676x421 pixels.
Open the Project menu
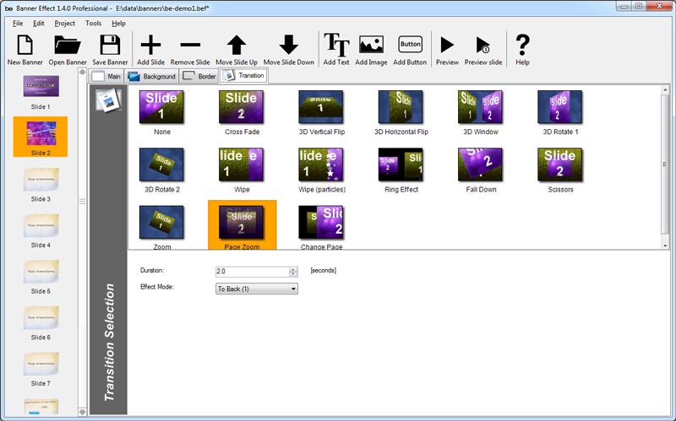point(65,23)
